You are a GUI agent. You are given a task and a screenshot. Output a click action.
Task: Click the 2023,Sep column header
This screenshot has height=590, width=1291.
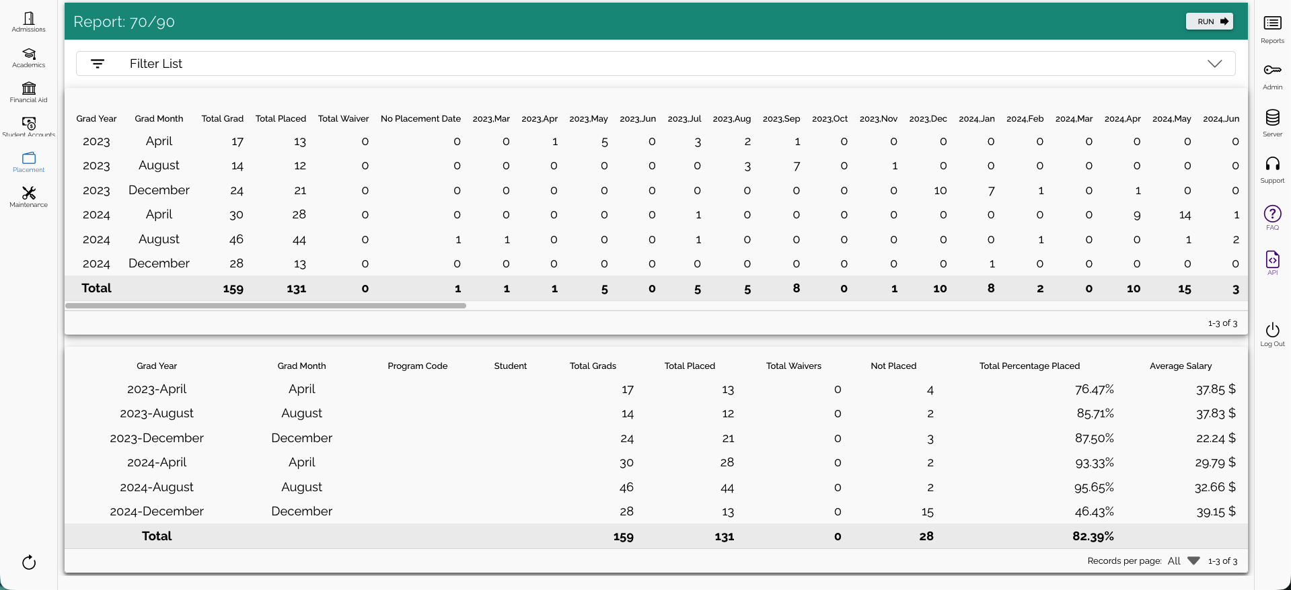coord(781,118)
